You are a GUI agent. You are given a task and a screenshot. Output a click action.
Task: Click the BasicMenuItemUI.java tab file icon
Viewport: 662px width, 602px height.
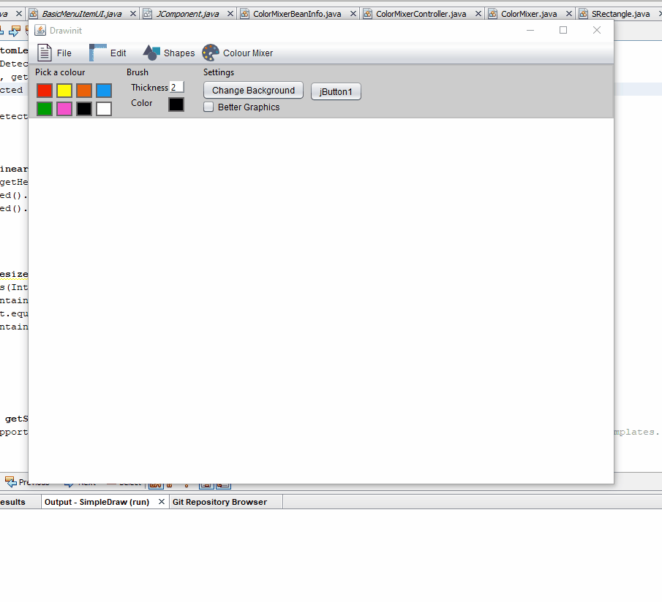34,14
